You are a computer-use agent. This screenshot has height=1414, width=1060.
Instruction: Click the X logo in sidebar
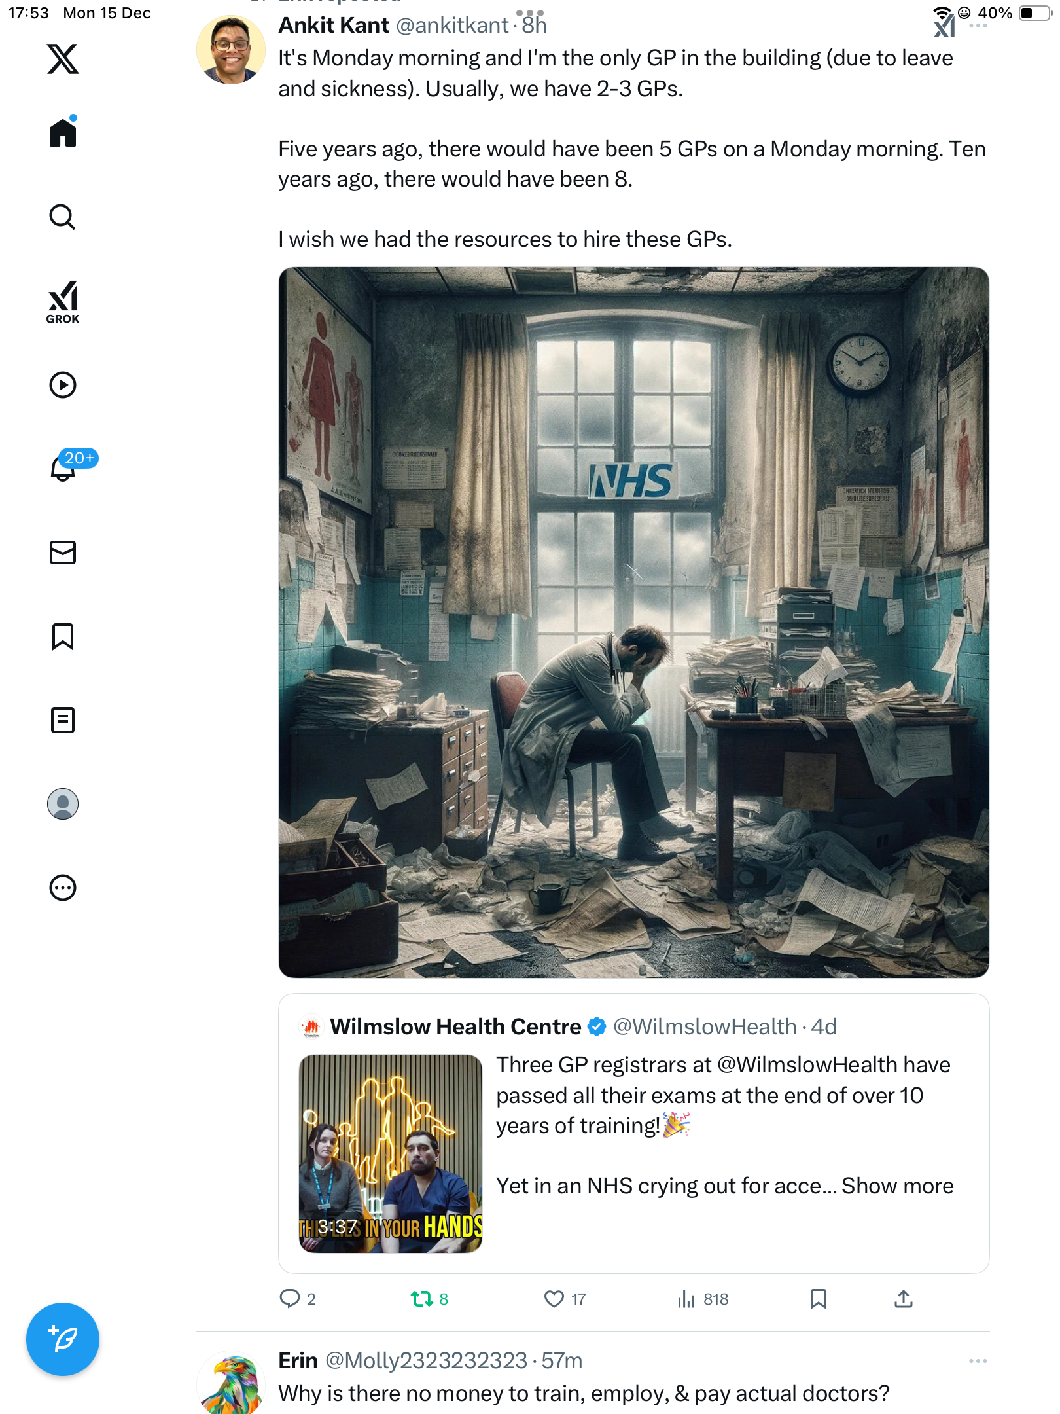[x=63, y=59]
